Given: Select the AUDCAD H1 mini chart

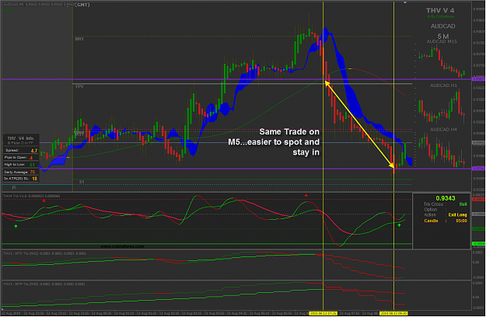Looking at the screenshot, I should (441, 103).
